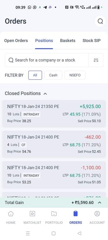
Task: Open the Portfolio folder icon
Action: click(54, 213)
